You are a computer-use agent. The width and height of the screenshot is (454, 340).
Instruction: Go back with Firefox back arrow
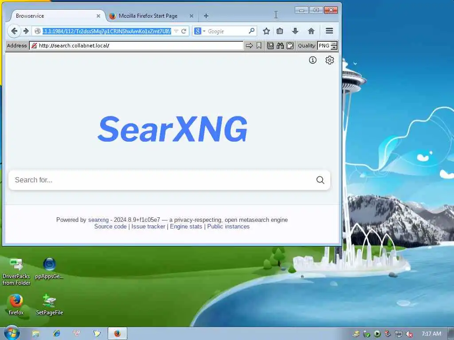tap(14, 31)
